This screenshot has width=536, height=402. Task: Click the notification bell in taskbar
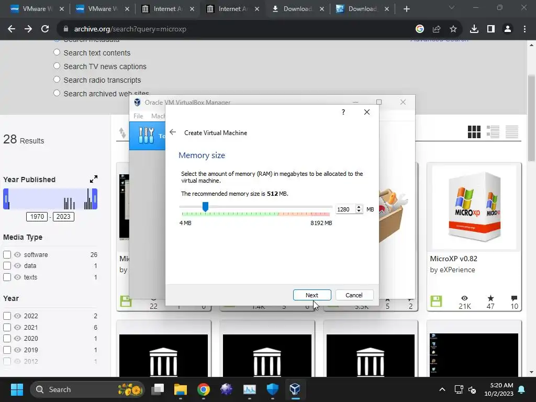(x=522, y=389)
